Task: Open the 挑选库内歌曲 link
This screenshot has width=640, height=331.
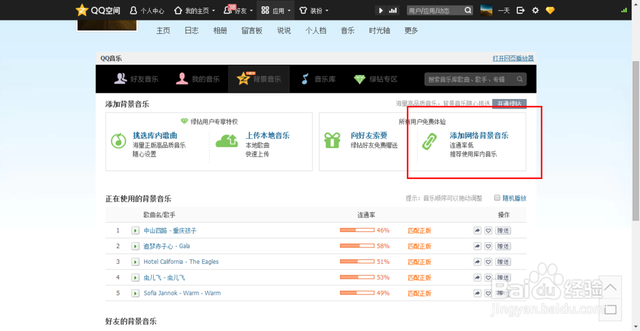Action: (155, 135)
